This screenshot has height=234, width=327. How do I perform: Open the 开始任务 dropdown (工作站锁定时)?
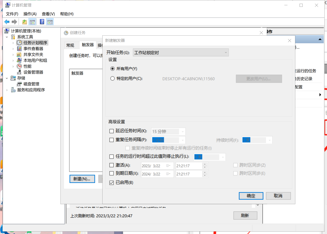181,52
